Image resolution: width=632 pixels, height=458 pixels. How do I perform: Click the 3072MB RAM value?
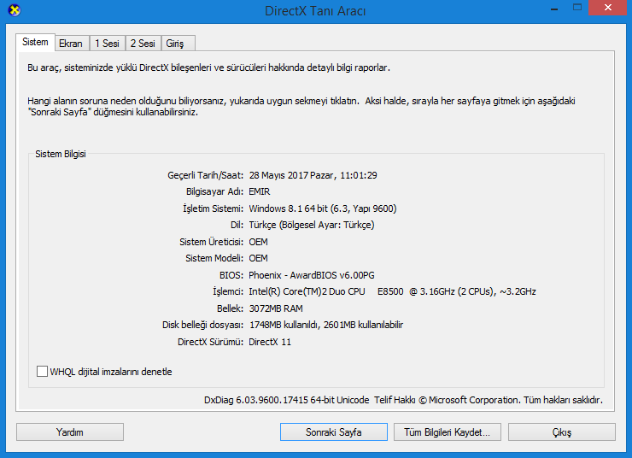coord(276,308)
